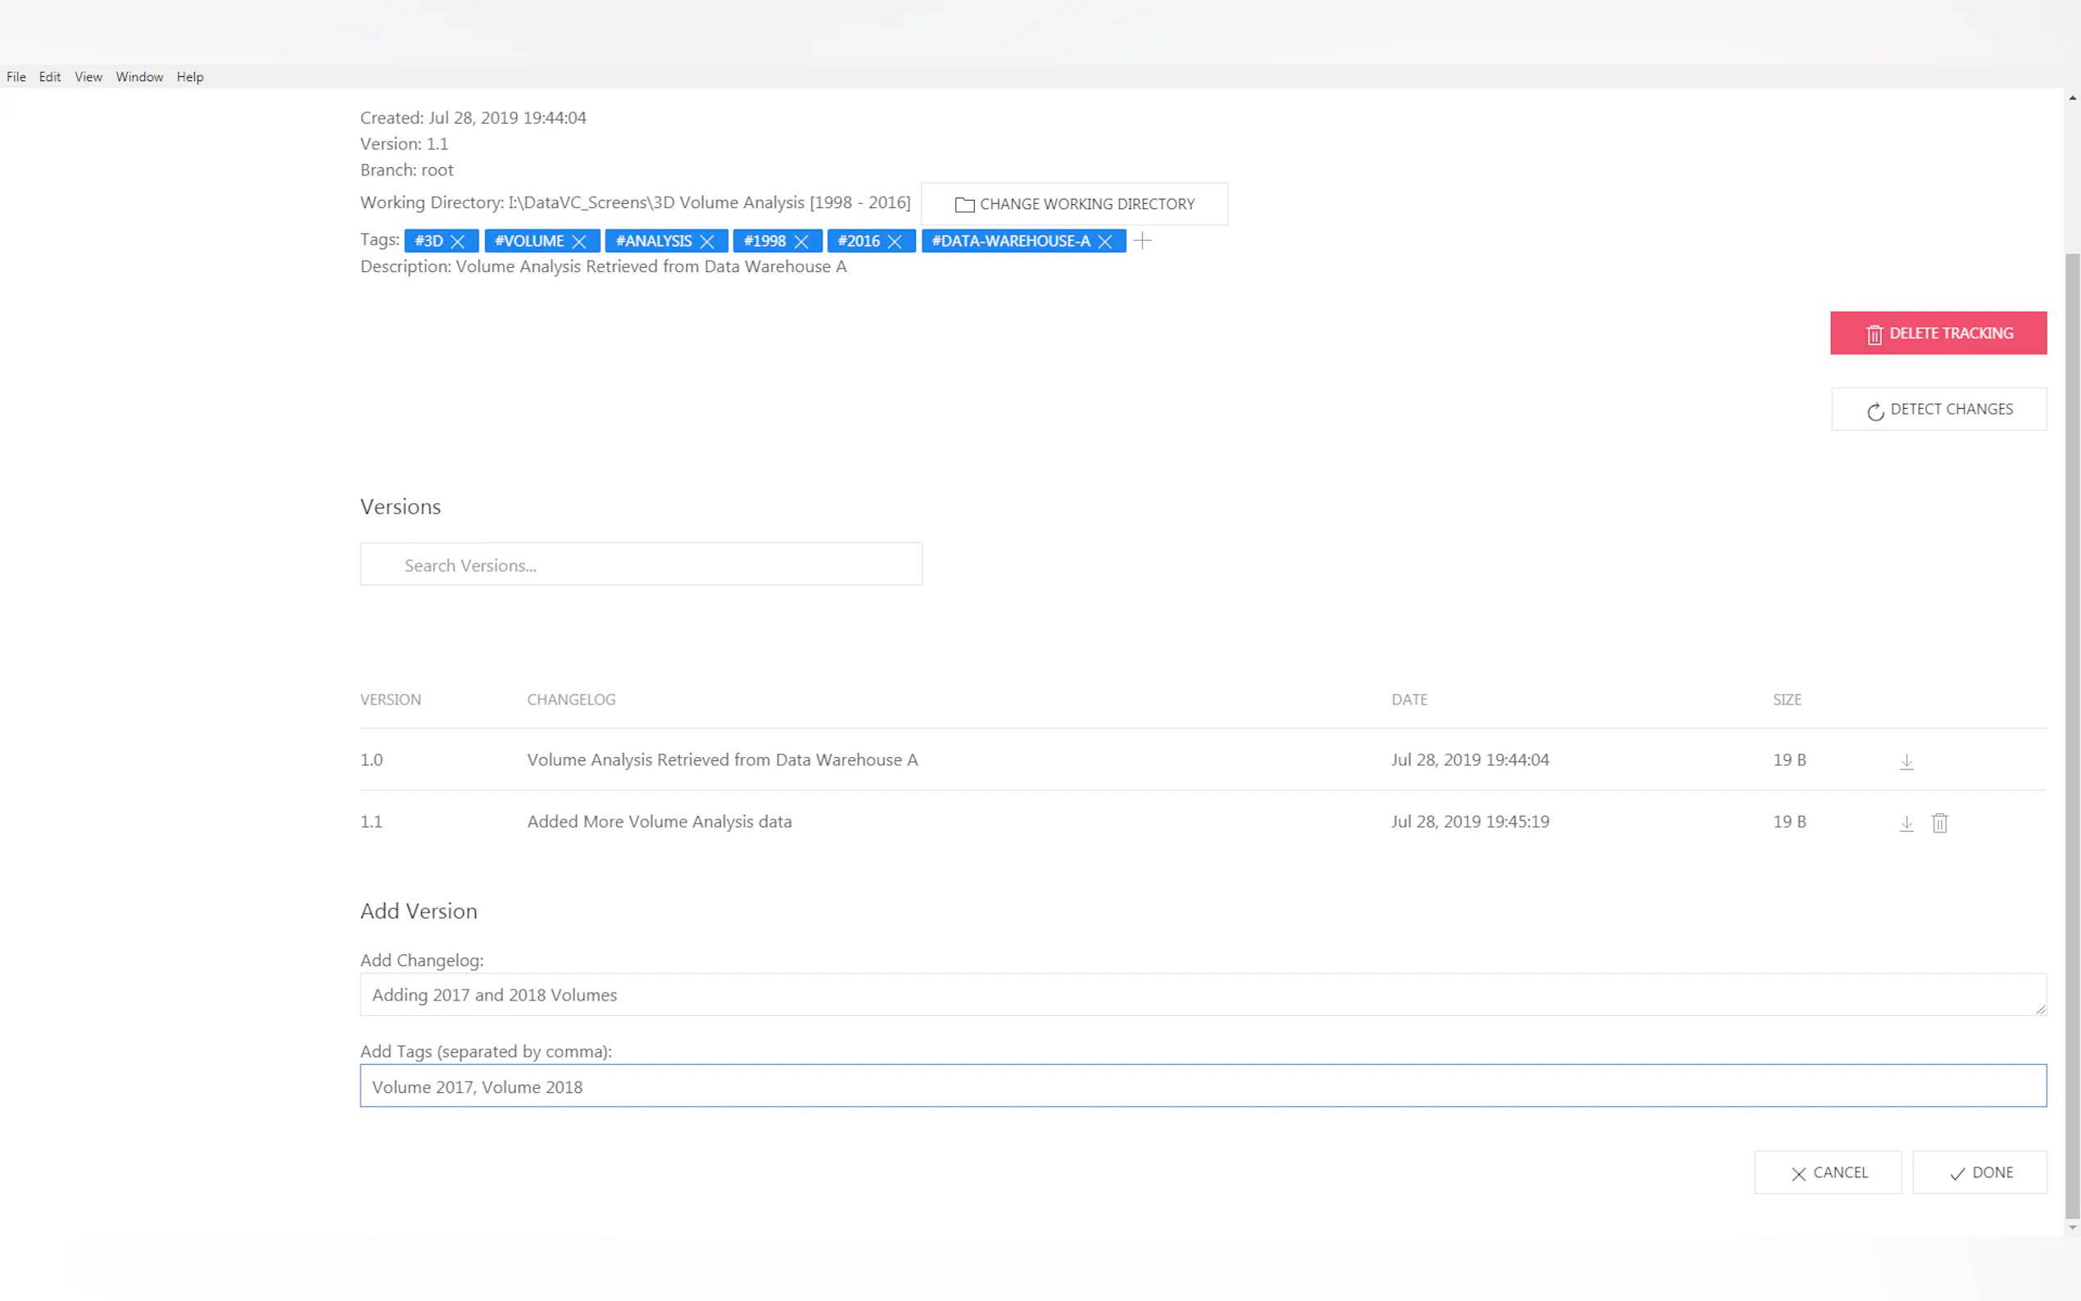Click version number 1.0 cell
This screenshot has height=1301, width=2081.
tap(372, 759)
